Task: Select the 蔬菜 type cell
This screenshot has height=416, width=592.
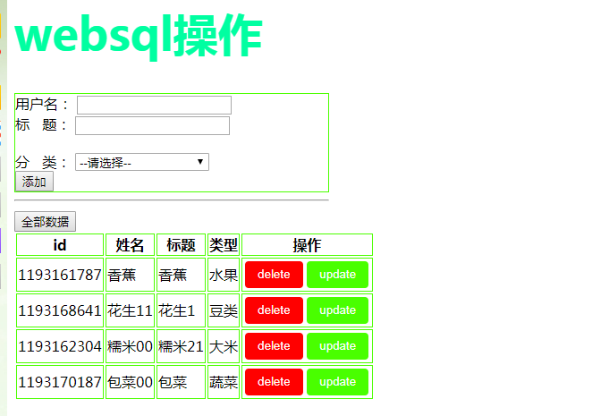Action: tap(224, 382)
